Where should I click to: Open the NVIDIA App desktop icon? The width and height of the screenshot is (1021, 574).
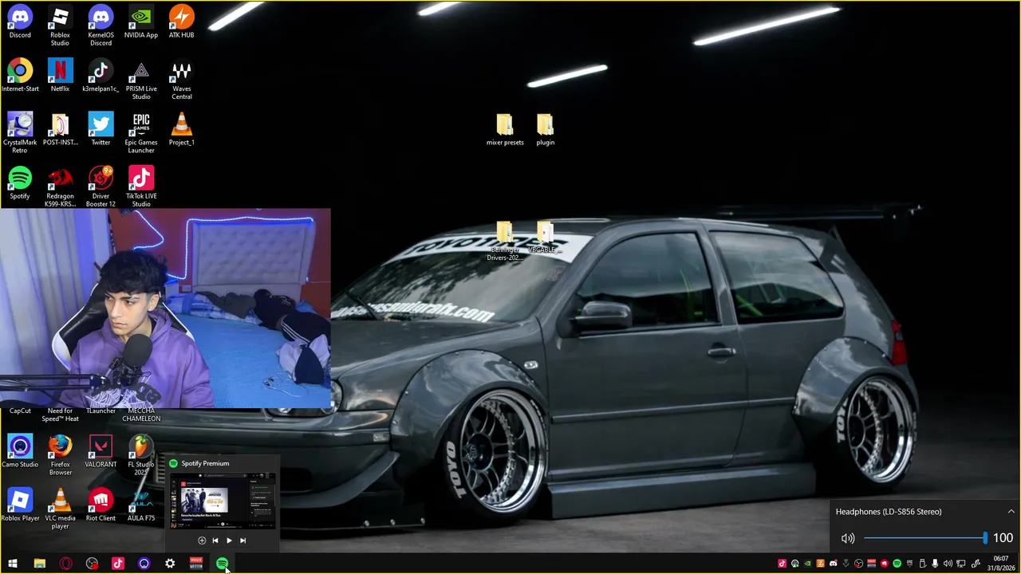click(x=141, y=22)
